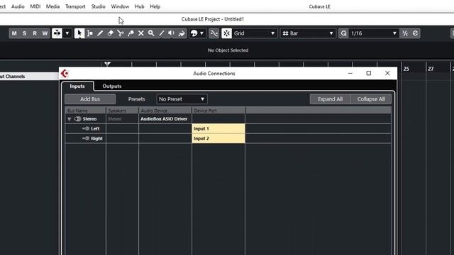
Task: Click the Expand All button
Action: [330, 99]
